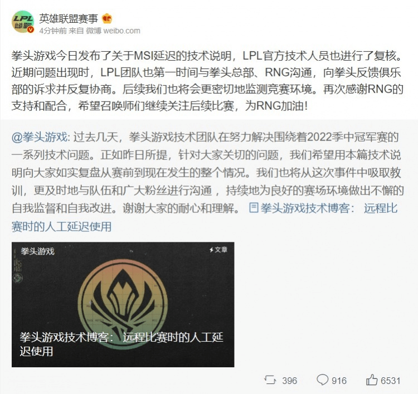Open the @拳头游戏 mention
Viewport: 418px width, 394px height.
40,137
